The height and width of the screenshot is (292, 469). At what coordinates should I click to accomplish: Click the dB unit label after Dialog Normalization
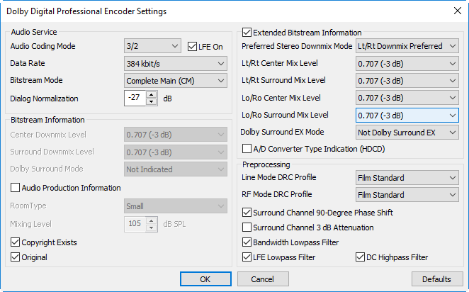[167, 99]
